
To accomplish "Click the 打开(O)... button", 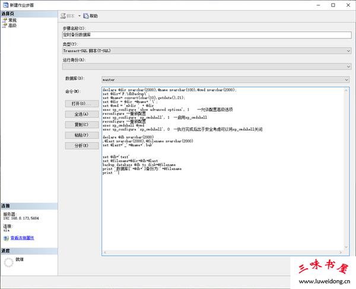I will pyautogui.click(x=77, y=103).
